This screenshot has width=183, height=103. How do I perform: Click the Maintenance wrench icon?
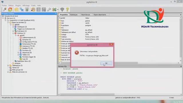pyautogui.click(x=49, y=9)
